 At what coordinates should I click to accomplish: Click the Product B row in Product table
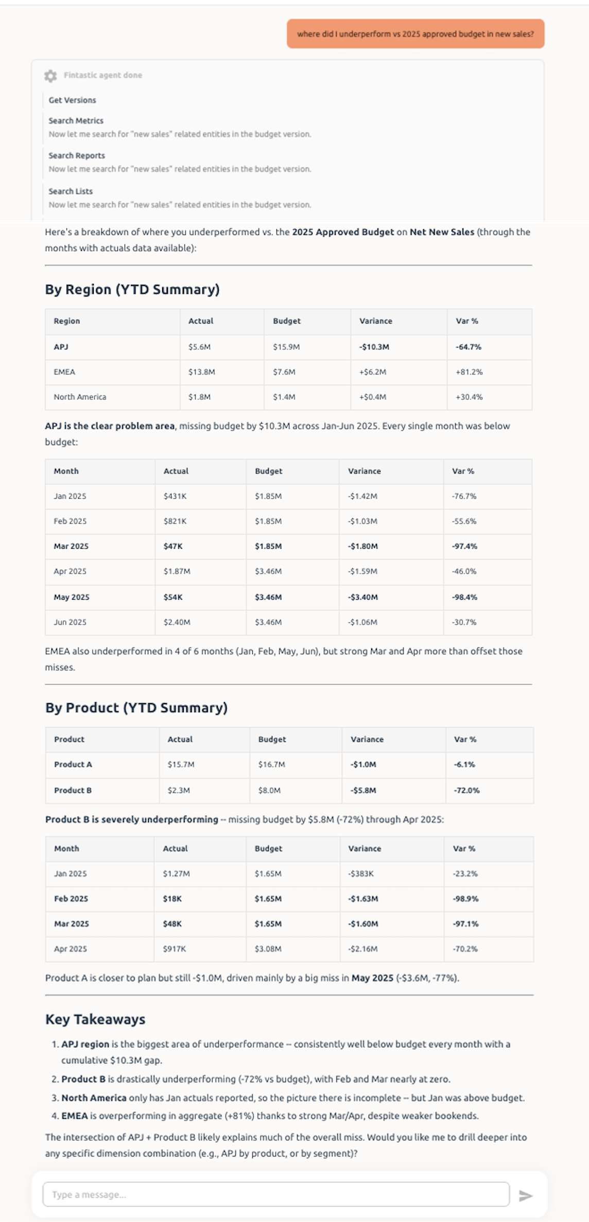289,790
